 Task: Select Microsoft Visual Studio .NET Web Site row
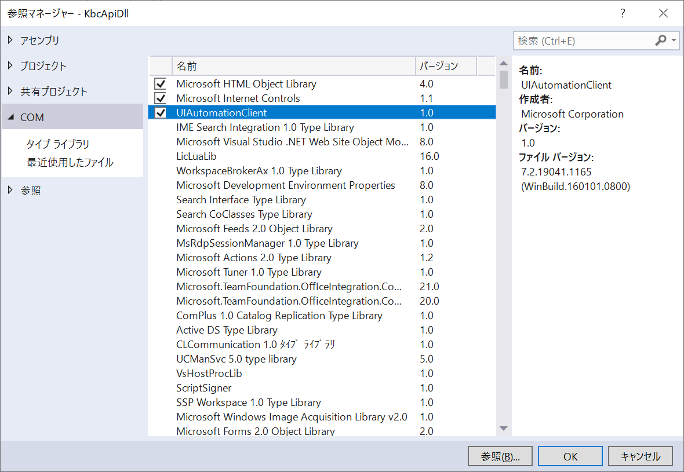[322, 141]
